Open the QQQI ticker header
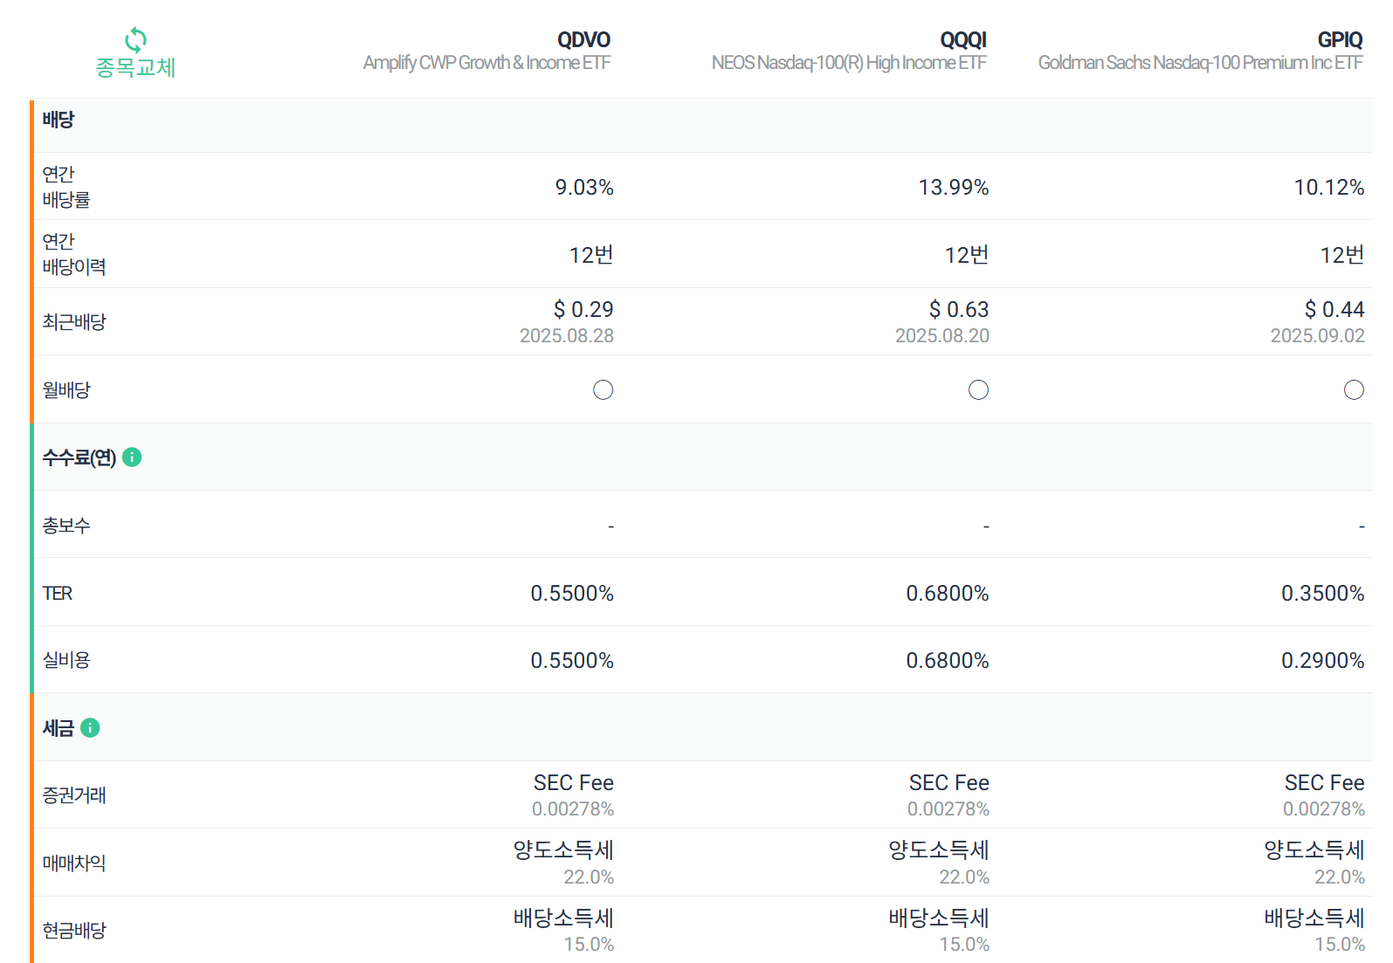Viewport: 1393px width, 963px height. point(963,39)
